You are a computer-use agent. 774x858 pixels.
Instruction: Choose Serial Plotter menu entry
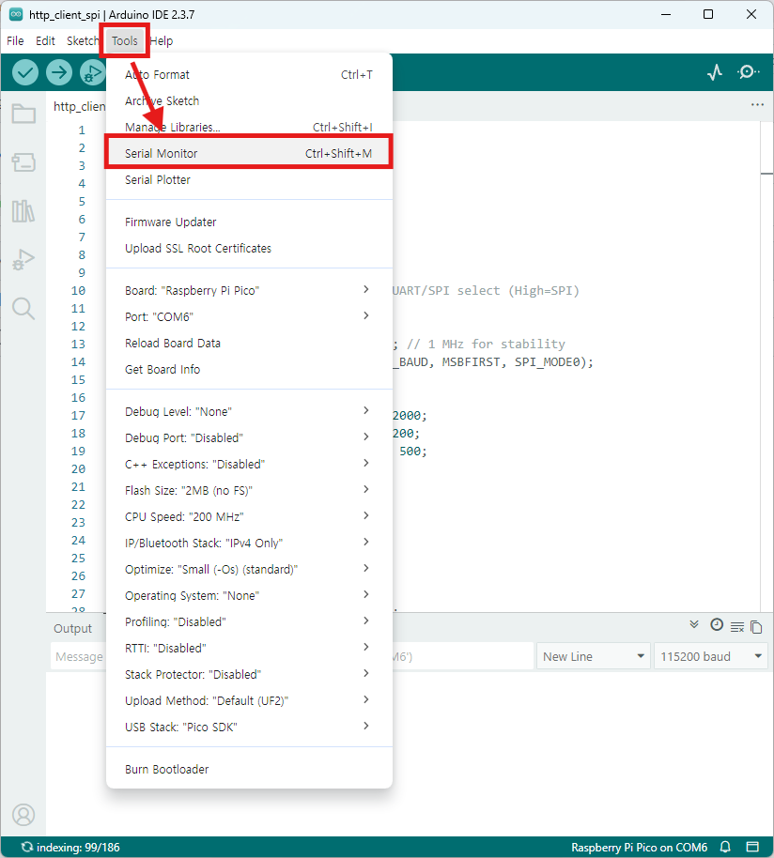click(158, 179)
